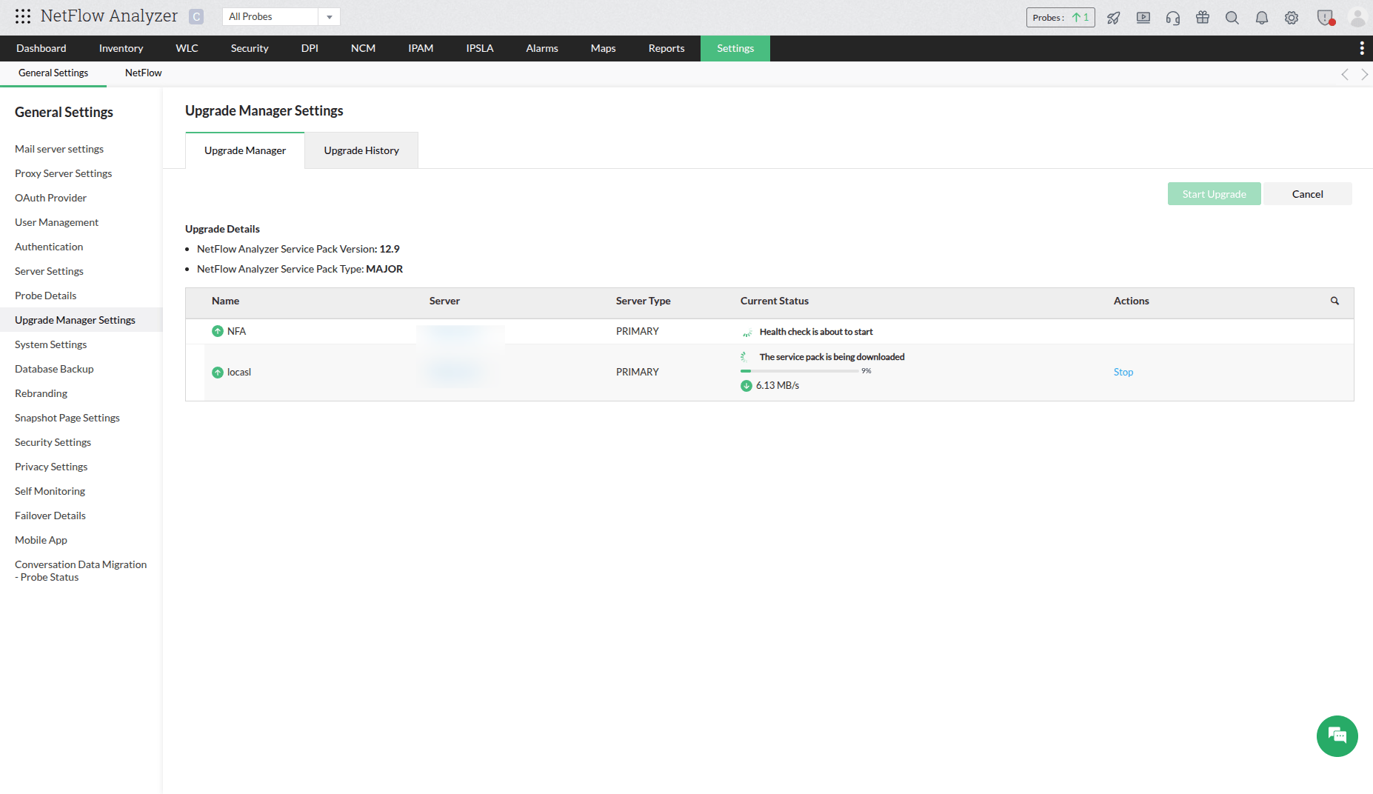Image resolution: width=1373 pixels, height=794 pixels.
Task: Open Snapshot Page Settings
Action: point(67,418)
